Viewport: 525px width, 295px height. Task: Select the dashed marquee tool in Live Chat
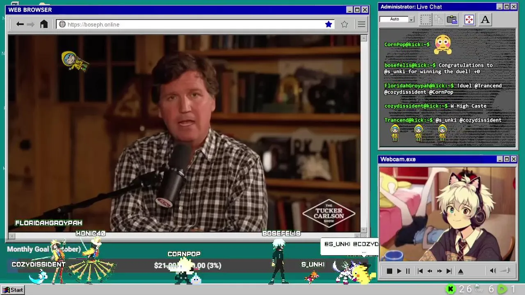click(x=425, y=19)
